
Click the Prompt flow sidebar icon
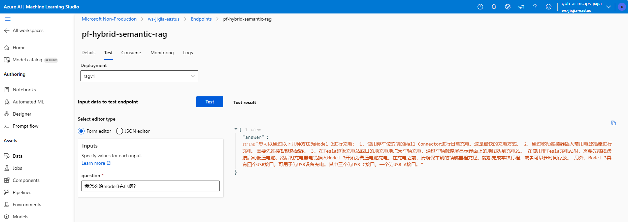tap(7, 126)
